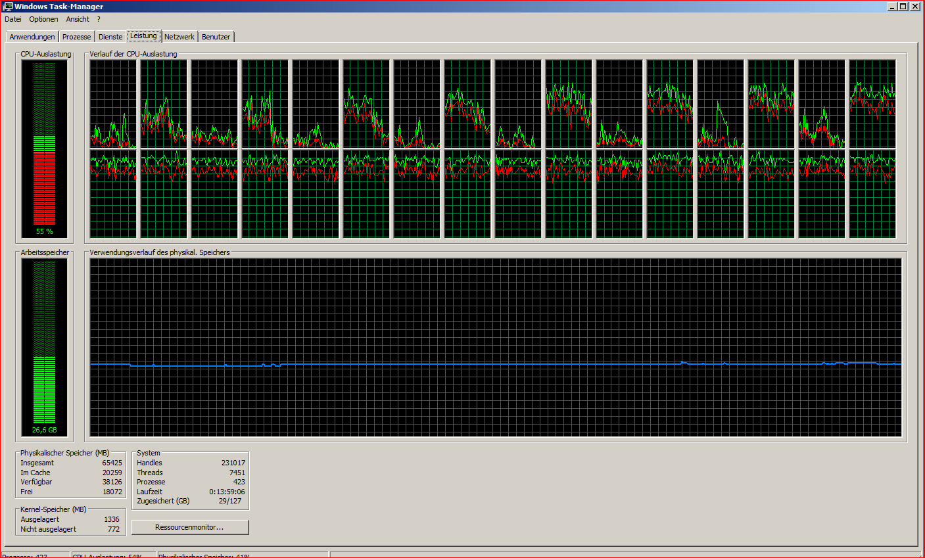Click the Arbeitsspeicher 26,6 GB gauge
925x558 pixels.
45,347
